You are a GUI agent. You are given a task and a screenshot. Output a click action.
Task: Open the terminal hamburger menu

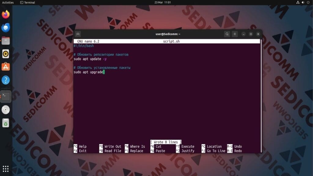(x=234, y=34)
